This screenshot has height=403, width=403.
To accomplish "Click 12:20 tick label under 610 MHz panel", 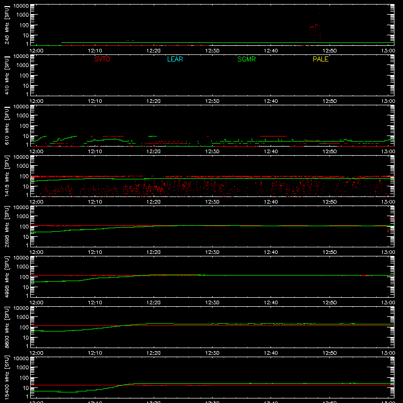I will tap(154, 152).
